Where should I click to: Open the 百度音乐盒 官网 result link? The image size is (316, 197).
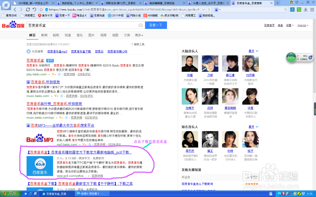coord(35,60)
